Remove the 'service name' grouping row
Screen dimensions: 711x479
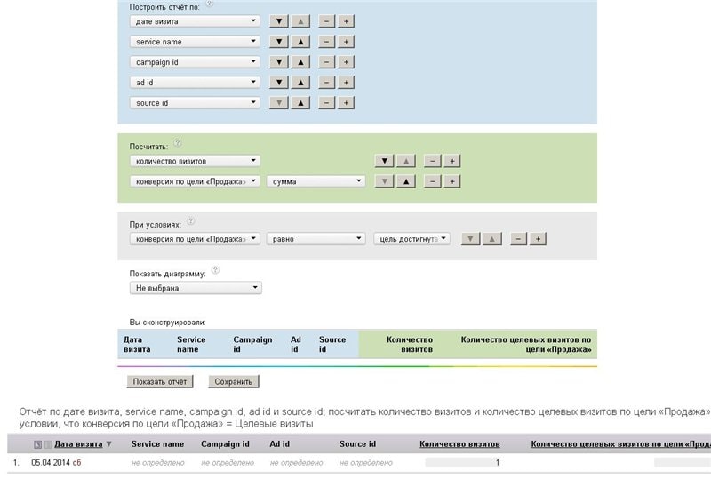point(326,41)
